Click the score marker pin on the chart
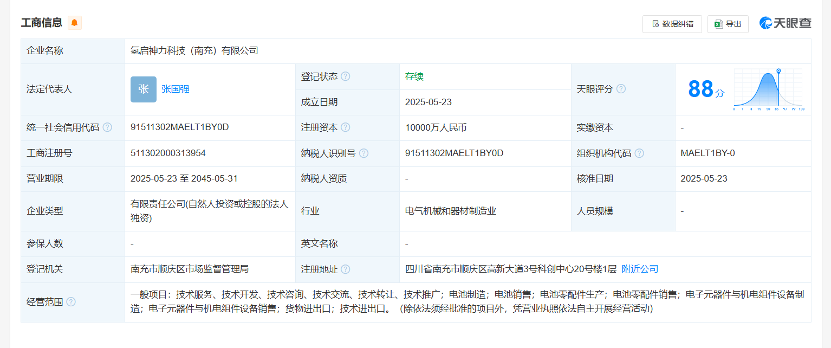 point(778,72)
